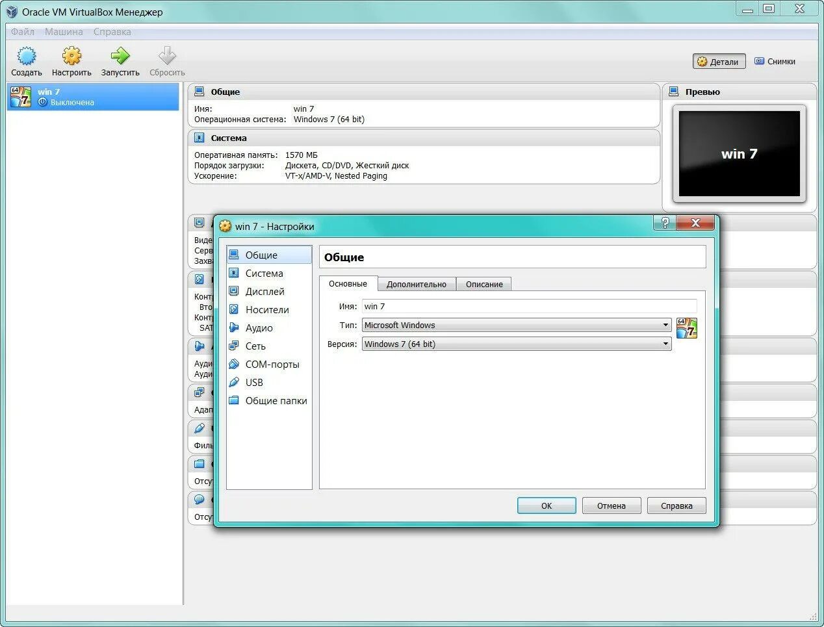Open the Версия dropdown (Windows 7 64 bit)

pyautogui.click(x=517, y=344)
